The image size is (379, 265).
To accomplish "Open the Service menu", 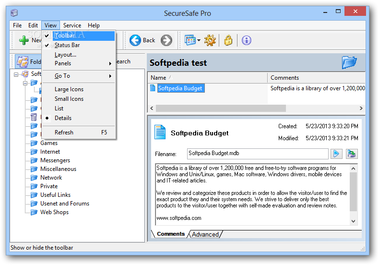I will pyautogui.click(x=72, y=25).
